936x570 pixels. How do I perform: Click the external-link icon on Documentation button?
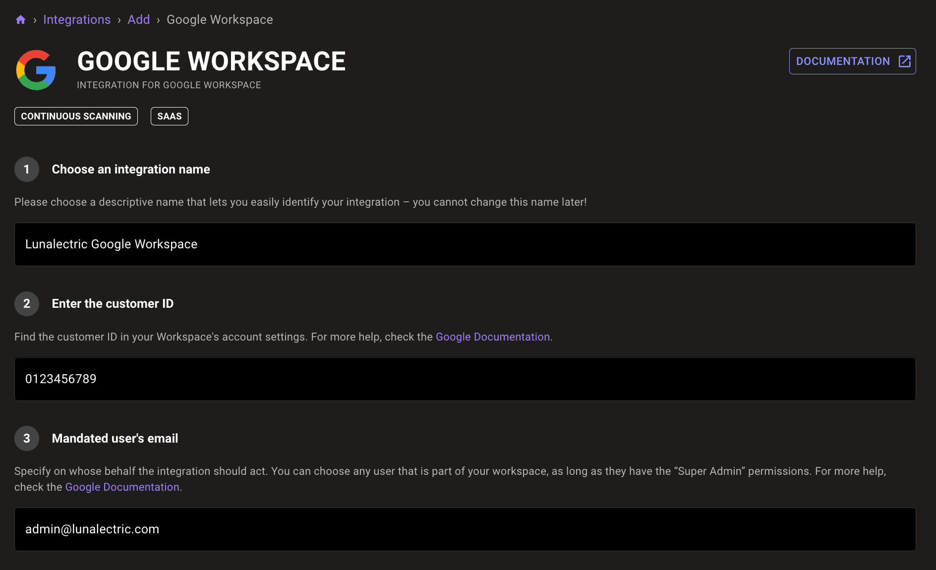(x=904, y=61)
